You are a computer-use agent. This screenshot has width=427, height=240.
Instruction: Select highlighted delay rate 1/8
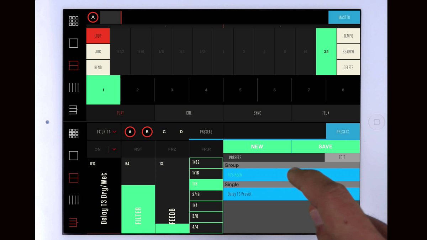[206, 185]
